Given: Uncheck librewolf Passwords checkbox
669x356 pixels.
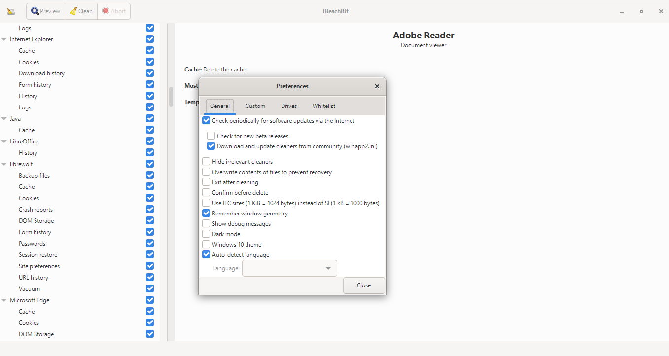Looking at the screenshot, I should [x=150, y=243].
